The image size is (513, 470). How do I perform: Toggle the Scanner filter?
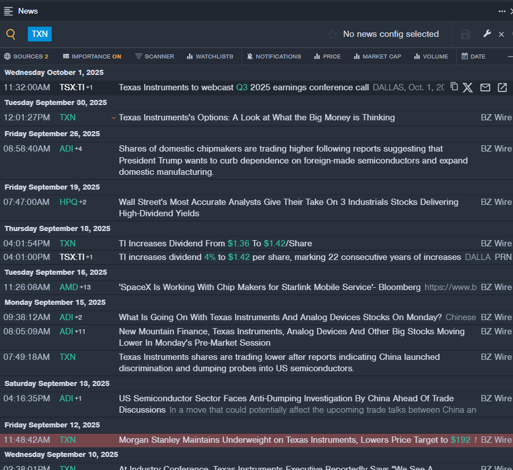point(155,56)
